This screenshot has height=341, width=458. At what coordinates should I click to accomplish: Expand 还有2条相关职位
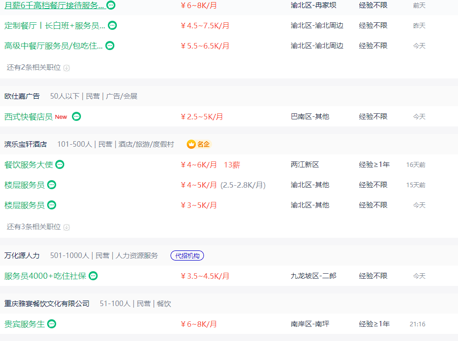tap(38, 68)
